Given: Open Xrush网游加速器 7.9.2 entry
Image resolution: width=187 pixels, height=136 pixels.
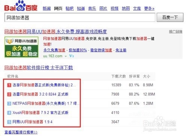Looking at the screenshot, I should click(x=40, y=113).
